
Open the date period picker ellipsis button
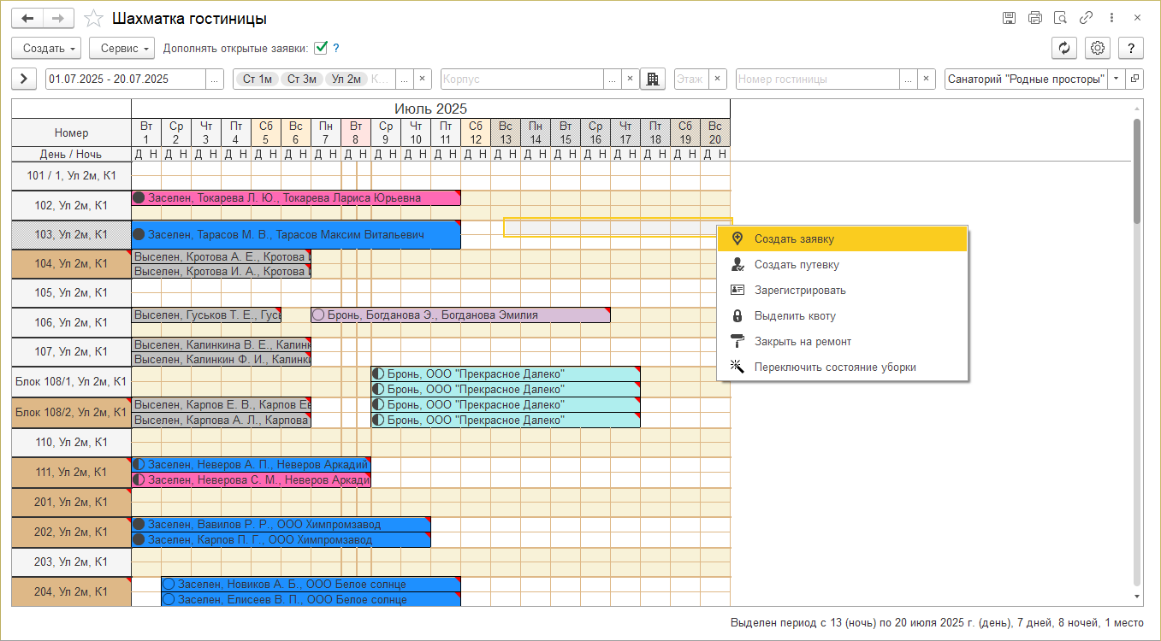[214, 79]
